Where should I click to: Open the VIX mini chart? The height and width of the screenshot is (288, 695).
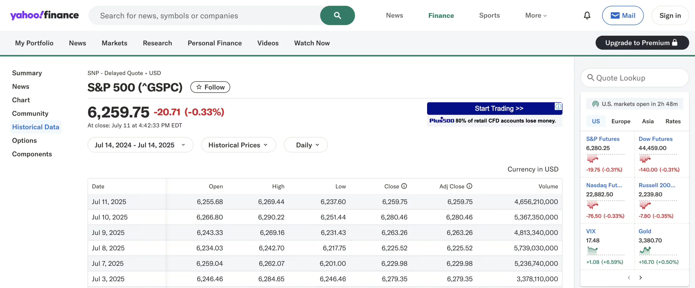pyautogui.click(x=605, y=250)
